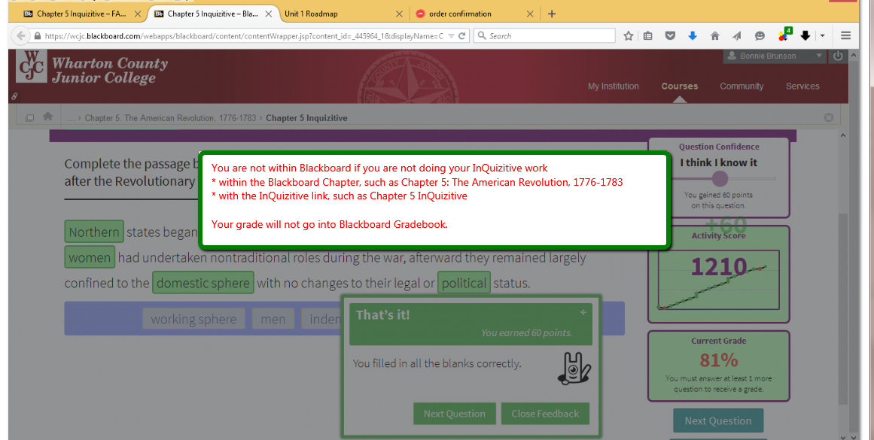Close the Chapter 5 Inquizitive – FA tab
Screen dimensions: 874x440
click(x=138, y=14)
